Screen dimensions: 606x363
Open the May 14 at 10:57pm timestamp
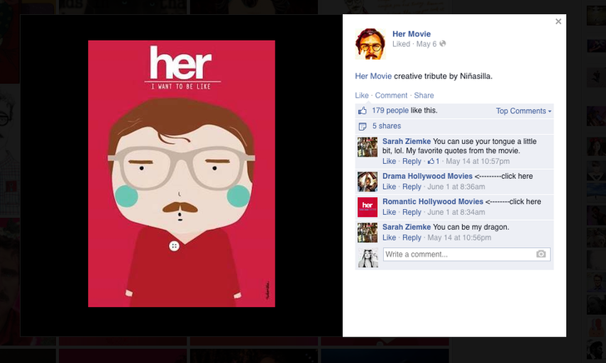click(478, 162)
